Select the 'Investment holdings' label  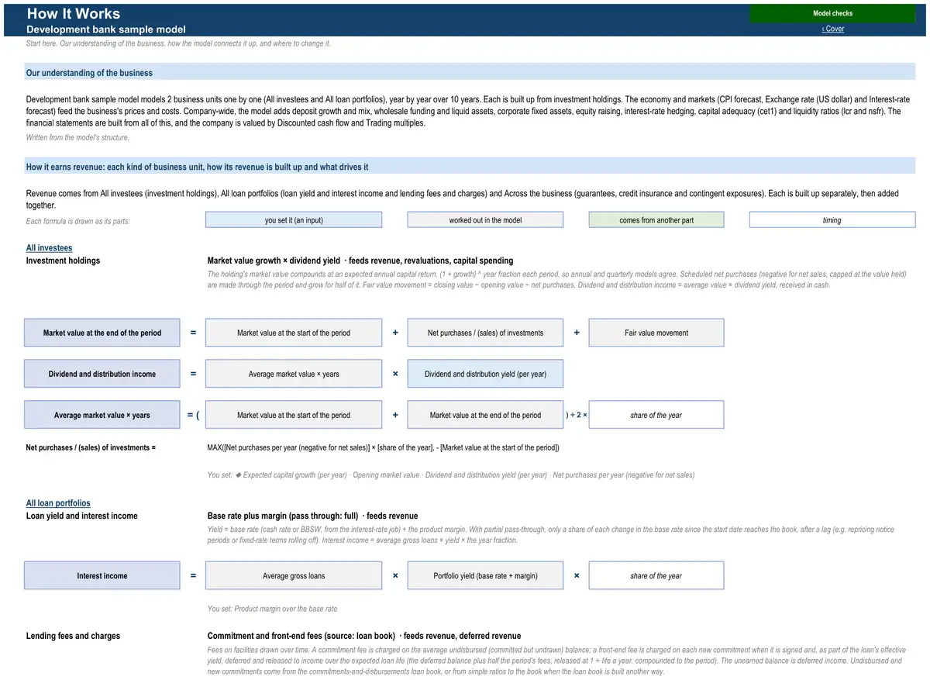coord(63,261)
